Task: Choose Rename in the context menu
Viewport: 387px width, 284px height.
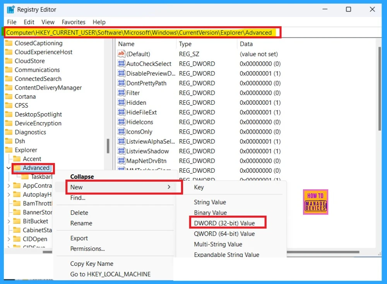Action: pos(81,223)
